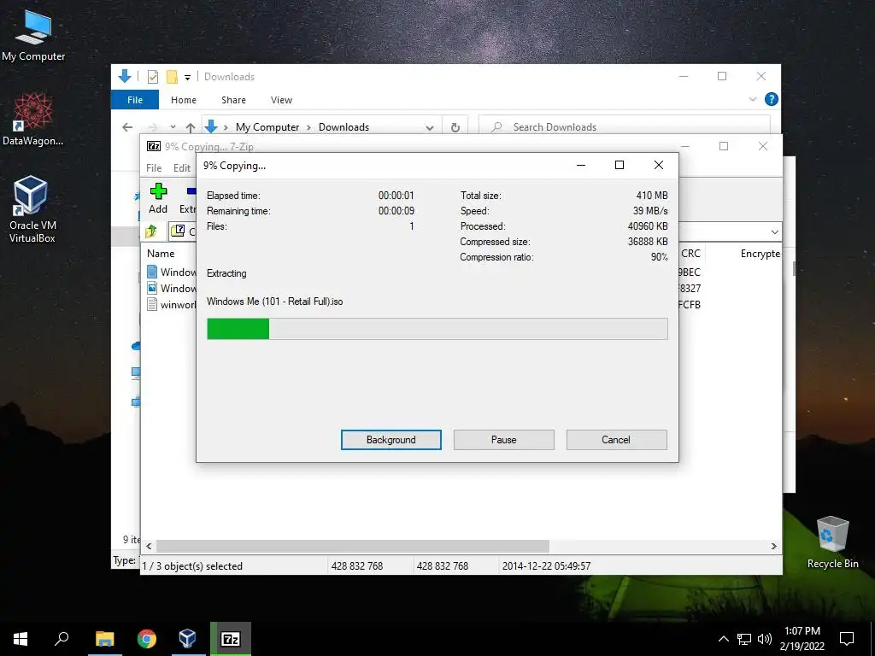Open VirtualBox from the taskbar
The image size is (875, 656).
[187, 639]
